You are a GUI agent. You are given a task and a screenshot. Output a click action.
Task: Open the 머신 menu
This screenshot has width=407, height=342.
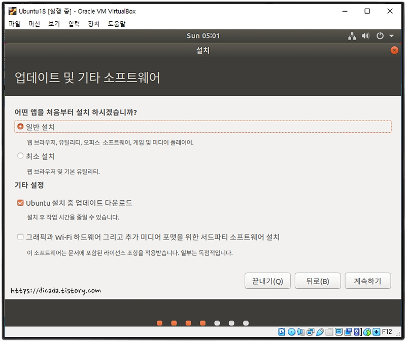coord(35,24)
